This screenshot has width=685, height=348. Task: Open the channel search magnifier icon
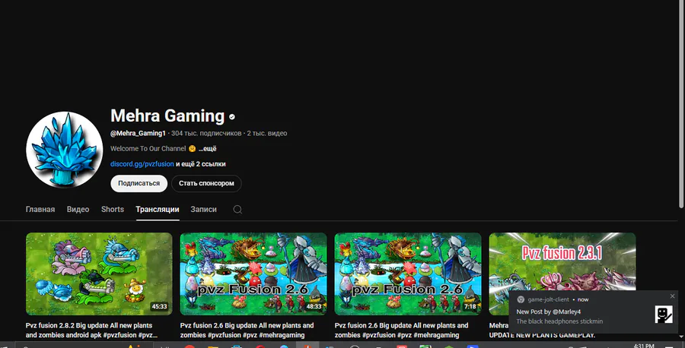(x=237, y=209)
